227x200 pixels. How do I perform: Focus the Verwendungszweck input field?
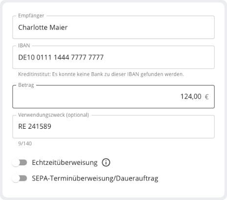(x=113, y=127)
